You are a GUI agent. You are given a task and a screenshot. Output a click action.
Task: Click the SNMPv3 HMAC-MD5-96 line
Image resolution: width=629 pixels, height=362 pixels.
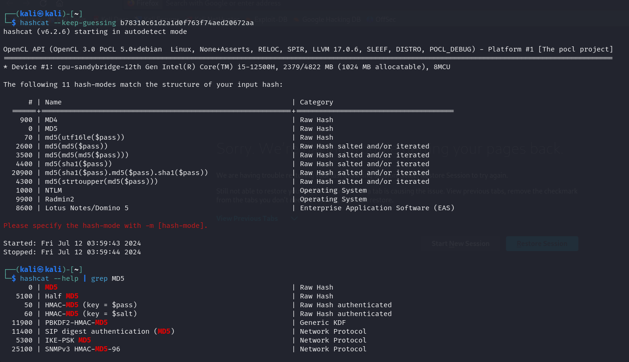[x=83, y=349]
